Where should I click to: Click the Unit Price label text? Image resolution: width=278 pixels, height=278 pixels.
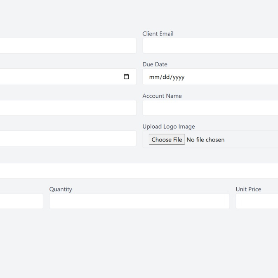(248, 189)
